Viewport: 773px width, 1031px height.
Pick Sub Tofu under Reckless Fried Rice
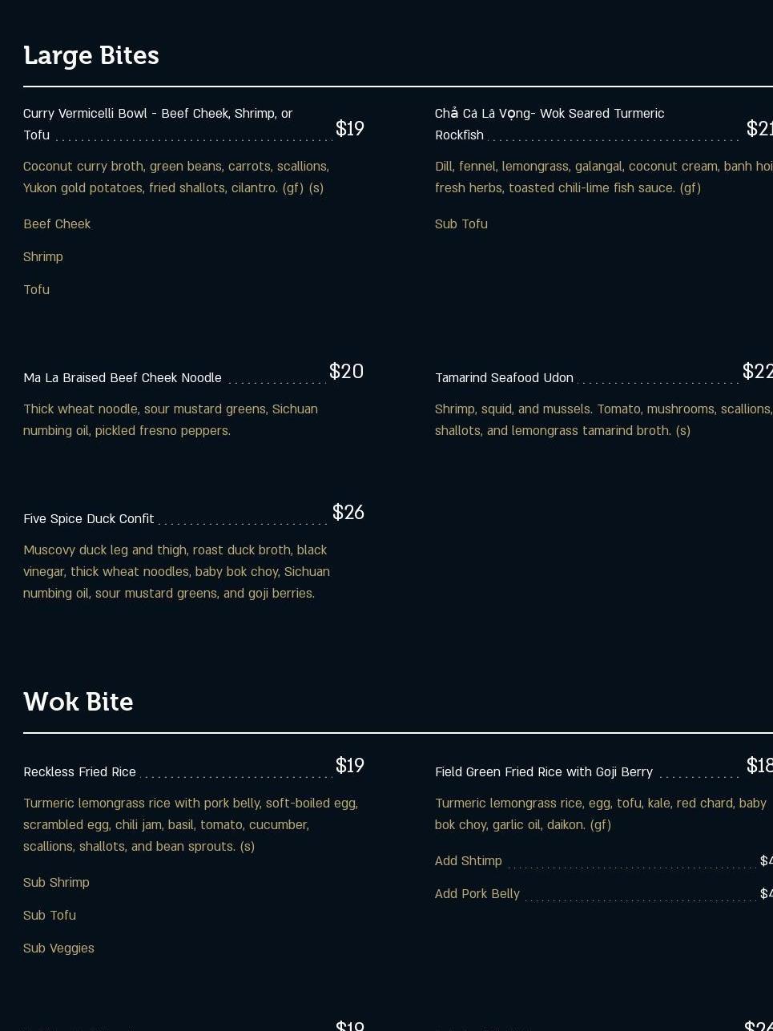50,916
